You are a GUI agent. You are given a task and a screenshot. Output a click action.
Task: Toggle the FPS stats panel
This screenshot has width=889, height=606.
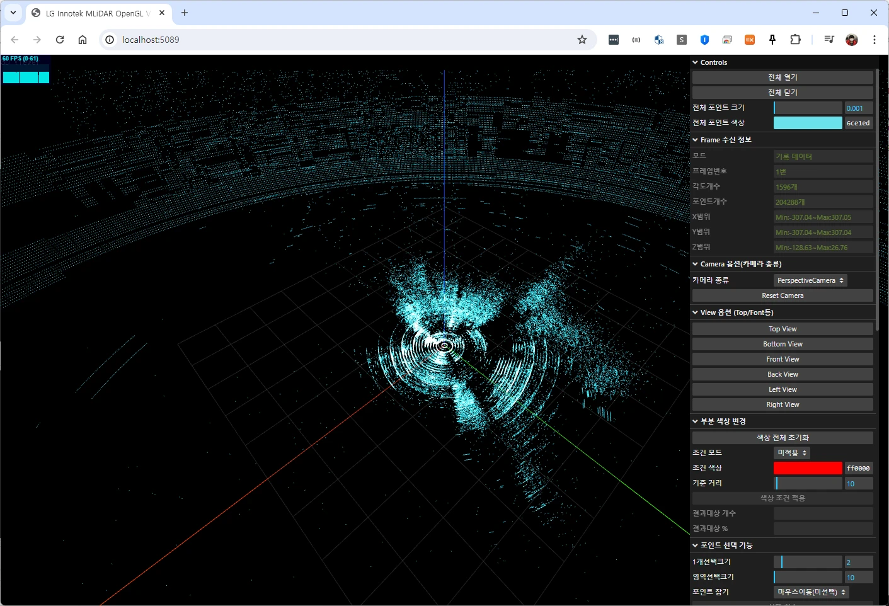click(26, 70)
